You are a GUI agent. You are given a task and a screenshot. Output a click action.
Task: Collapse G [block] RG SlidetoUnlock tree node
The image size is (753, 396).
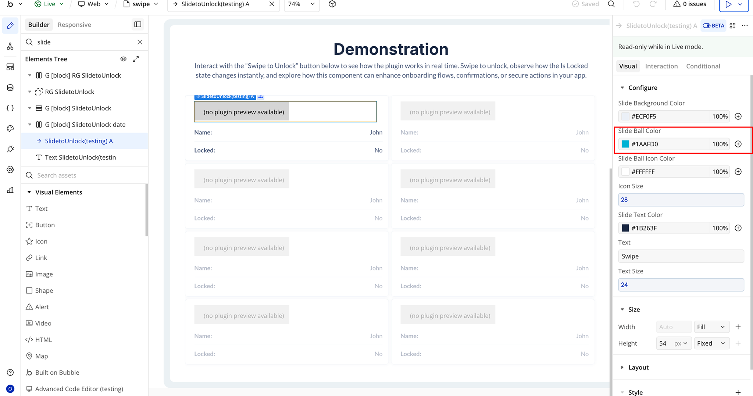pyautogui.click(x=30, y=75)
